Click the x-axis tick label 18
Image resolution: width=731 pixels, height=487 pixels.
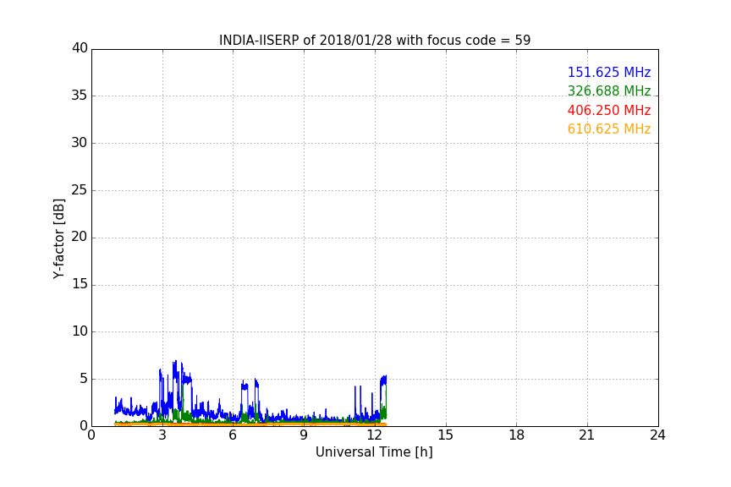[x=517, y=435]
